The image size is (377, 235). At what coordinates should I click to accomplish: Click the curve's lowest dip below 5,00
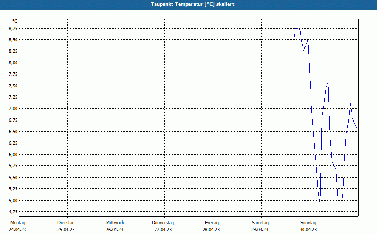tap(320, 207)
